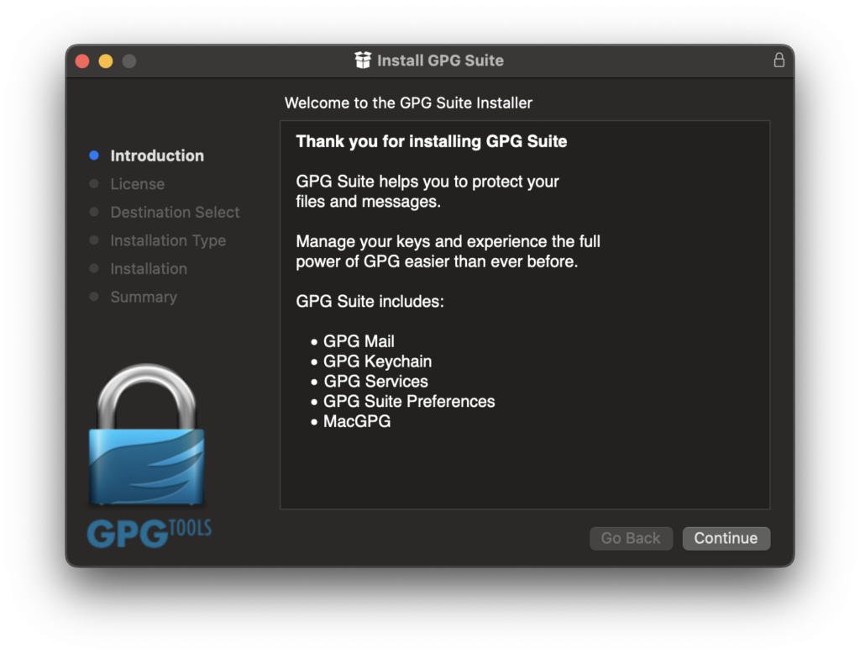Click the GPG Keychain list item

click(377, 361)
